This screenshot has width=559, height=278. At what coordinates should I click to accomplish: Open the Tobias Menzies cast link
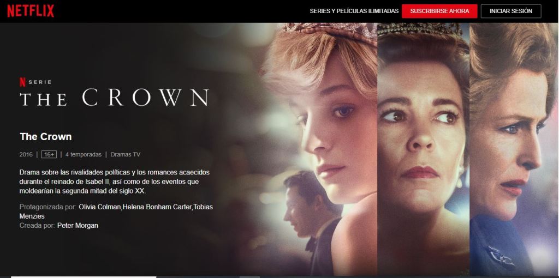coord(116,211)
